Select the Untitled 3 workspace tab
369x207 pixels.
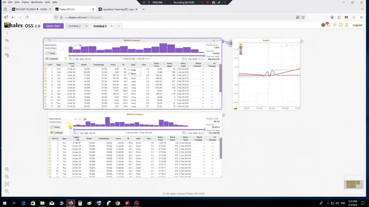coord(100,26)
